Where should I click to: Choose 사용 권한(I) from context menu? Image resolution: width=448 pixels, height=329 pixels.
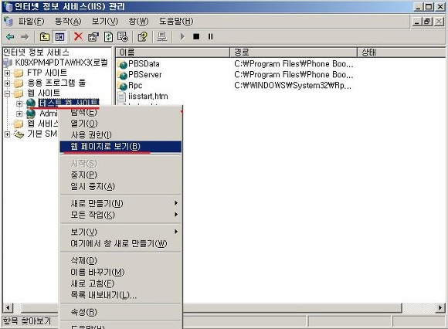pos(120,135)
